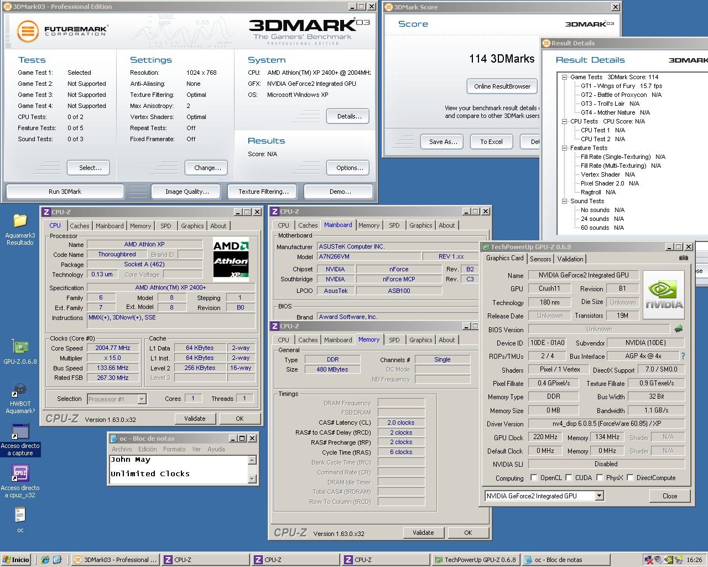Open the Formato menu in Notepad
Viewport: 708px width, 567px height.
pos(174,449)
